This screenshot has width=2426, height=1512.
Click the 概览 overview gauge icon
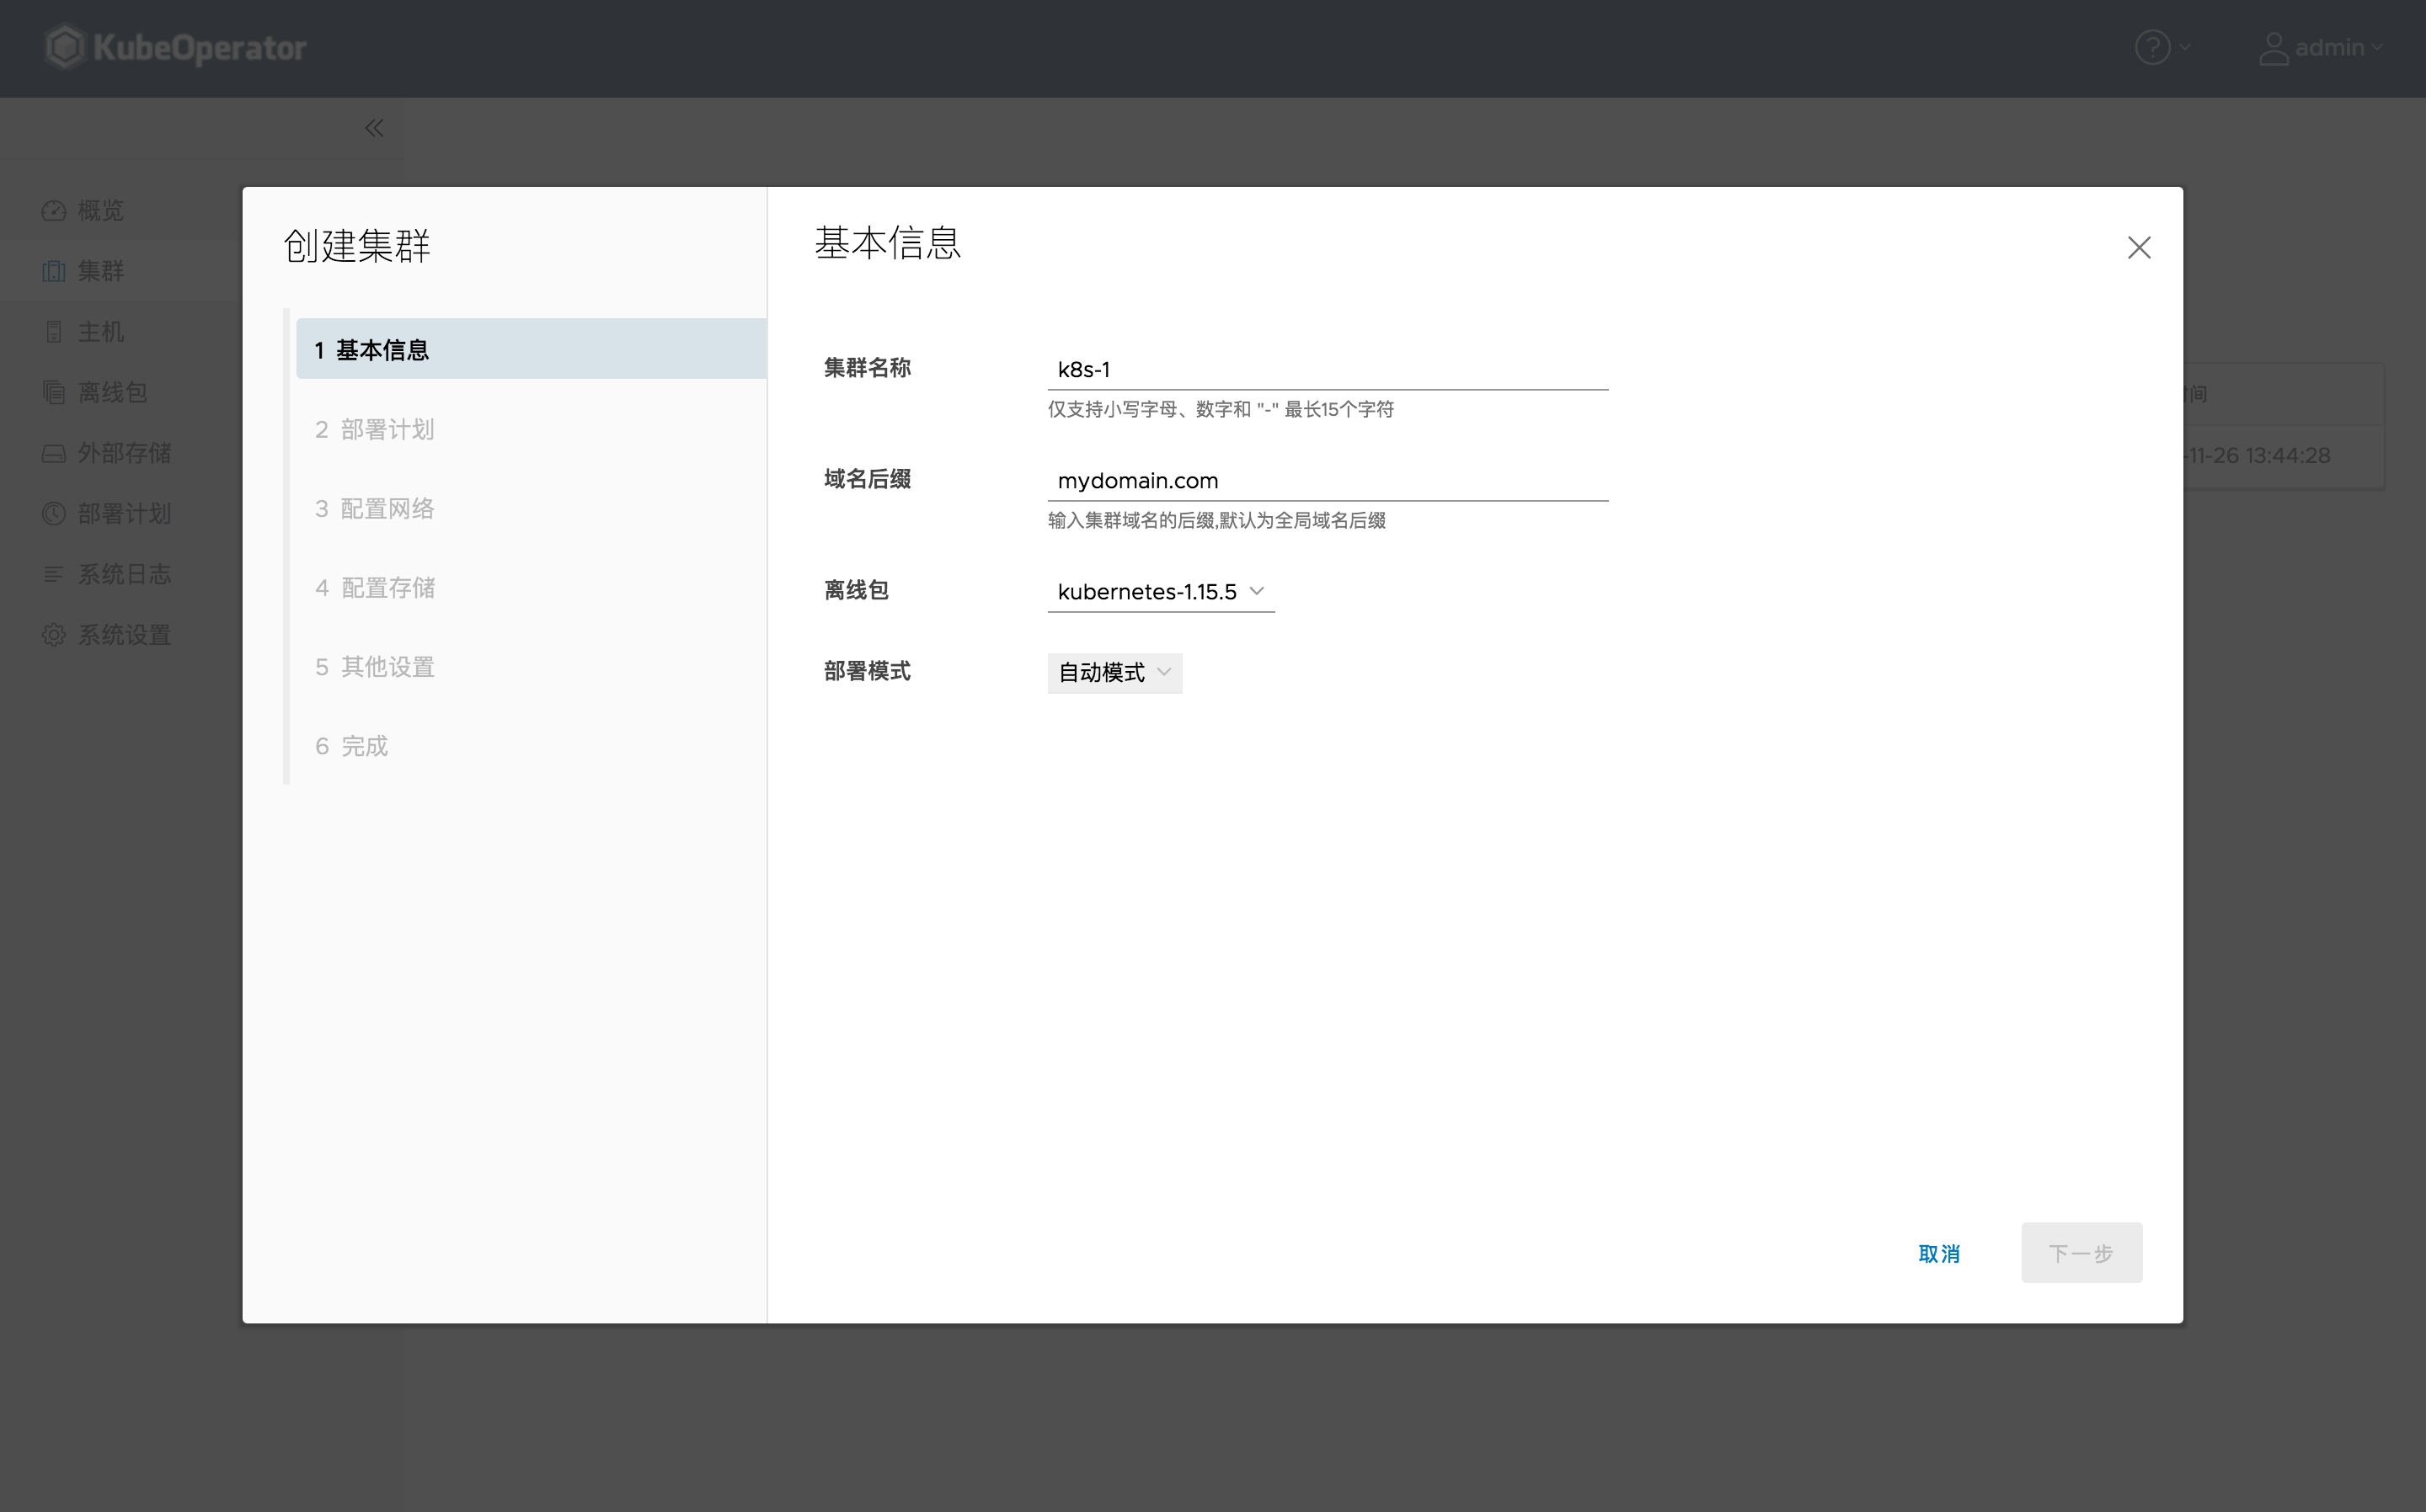pos(54,210)
